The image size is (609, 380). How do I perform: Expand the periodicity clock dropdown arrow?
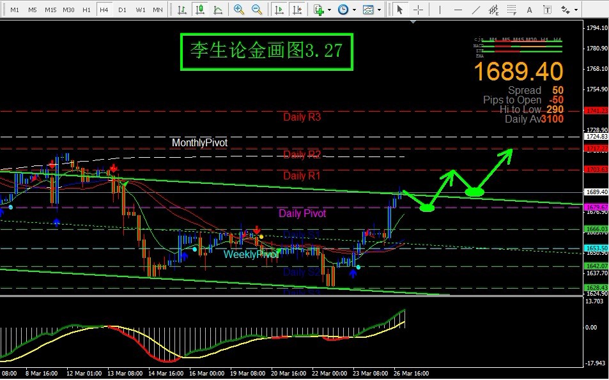tap(353, 10)
